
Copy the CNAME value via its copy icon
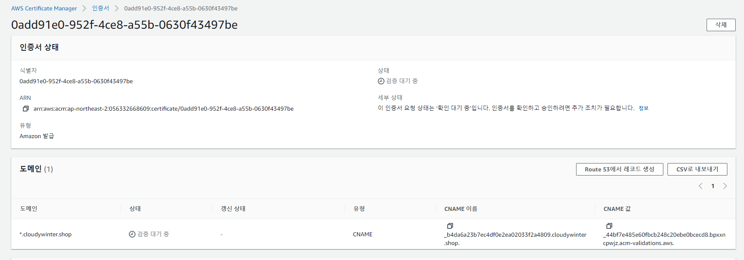(x=609, y=226)
